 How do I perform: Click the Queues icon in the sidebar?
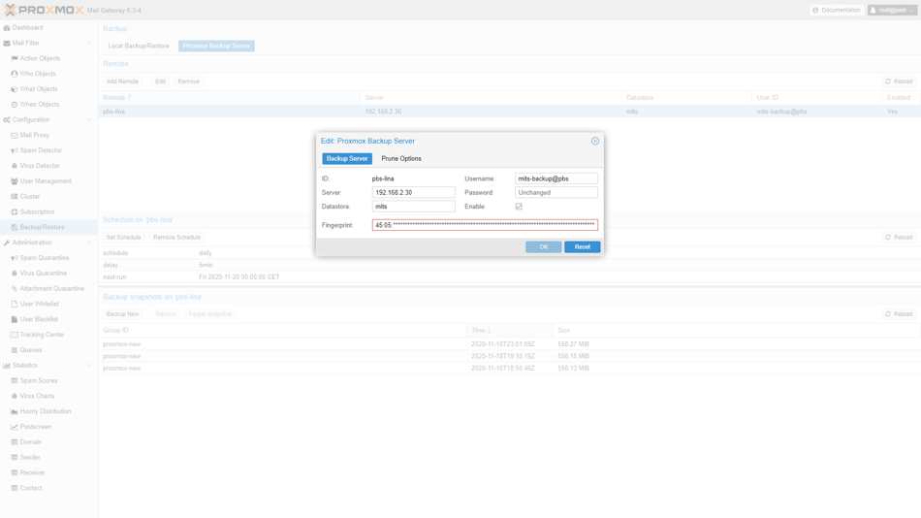pyautogui.click(x=15, y=350)
